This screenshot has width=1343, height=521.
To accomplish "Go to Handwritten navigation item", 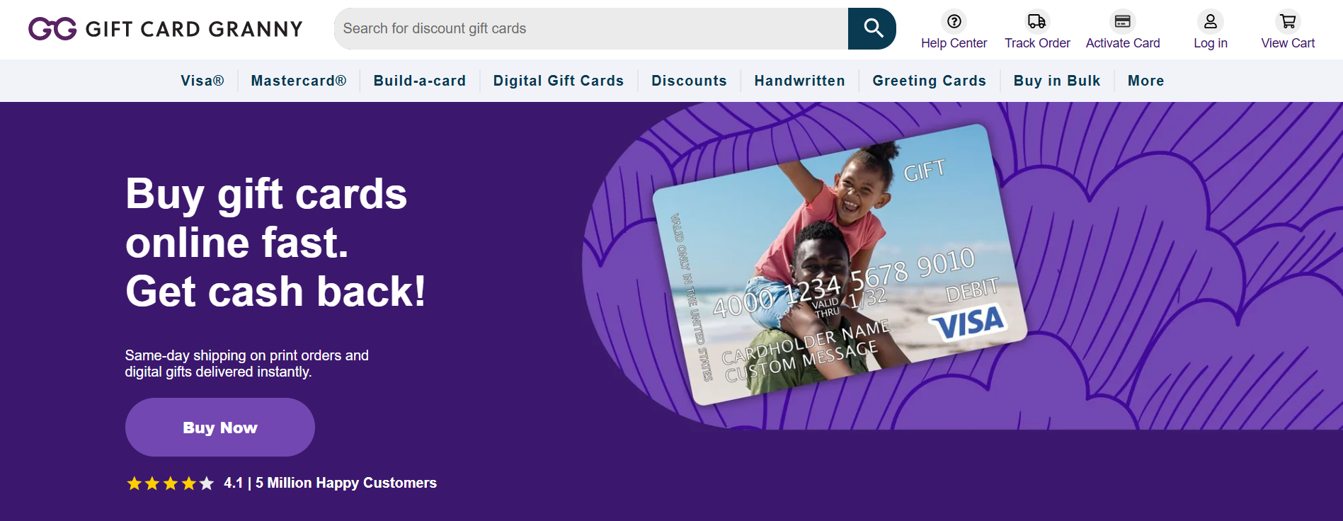I will click(x=800, y=81).
